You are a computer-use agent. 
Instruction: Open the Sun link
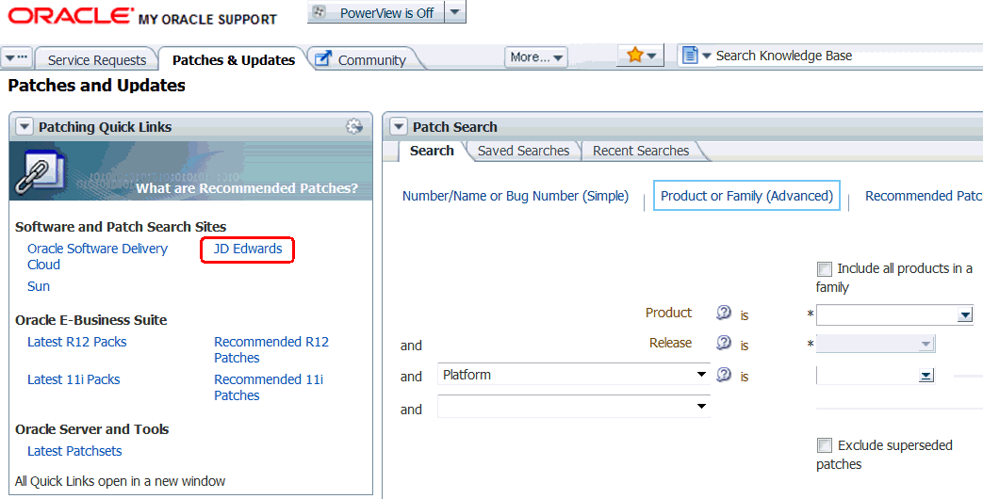(x=39, y=286)
